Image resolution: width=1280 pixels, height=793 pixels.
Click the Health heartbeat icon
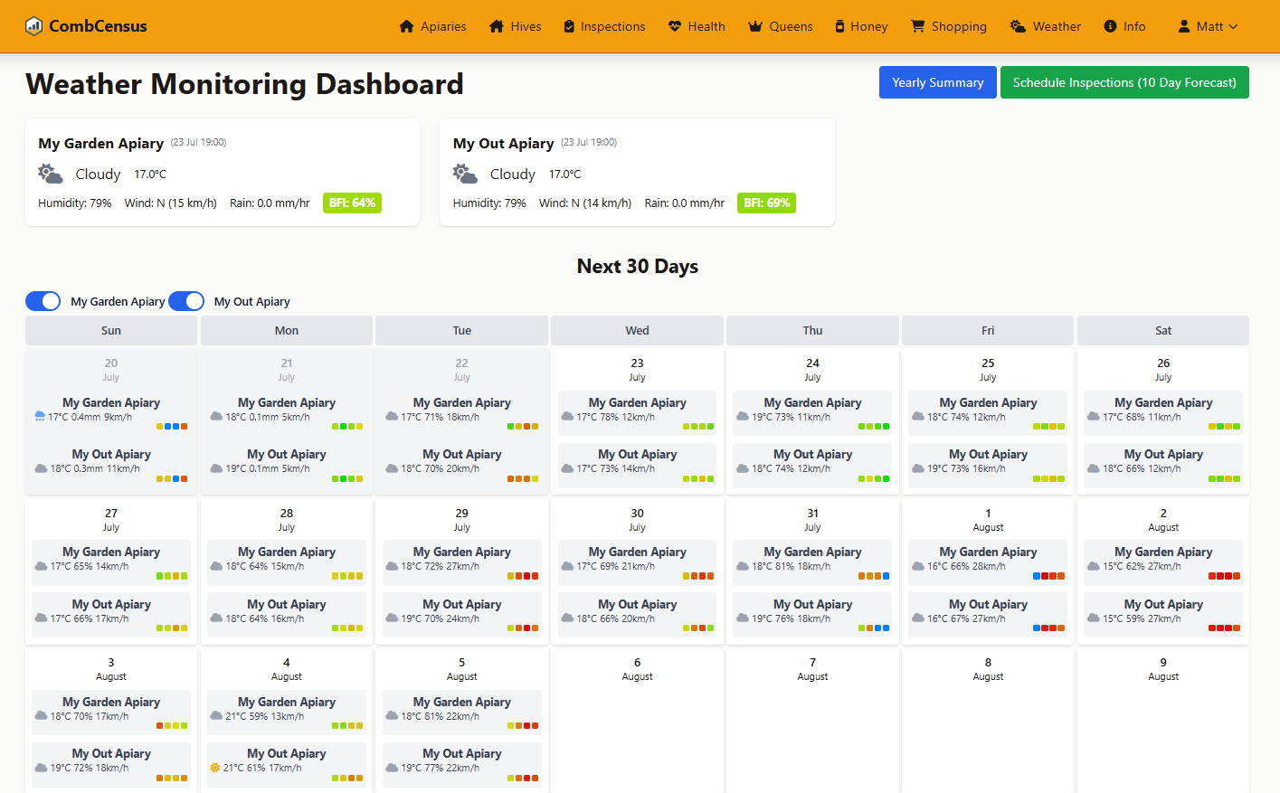coord(675,26)
